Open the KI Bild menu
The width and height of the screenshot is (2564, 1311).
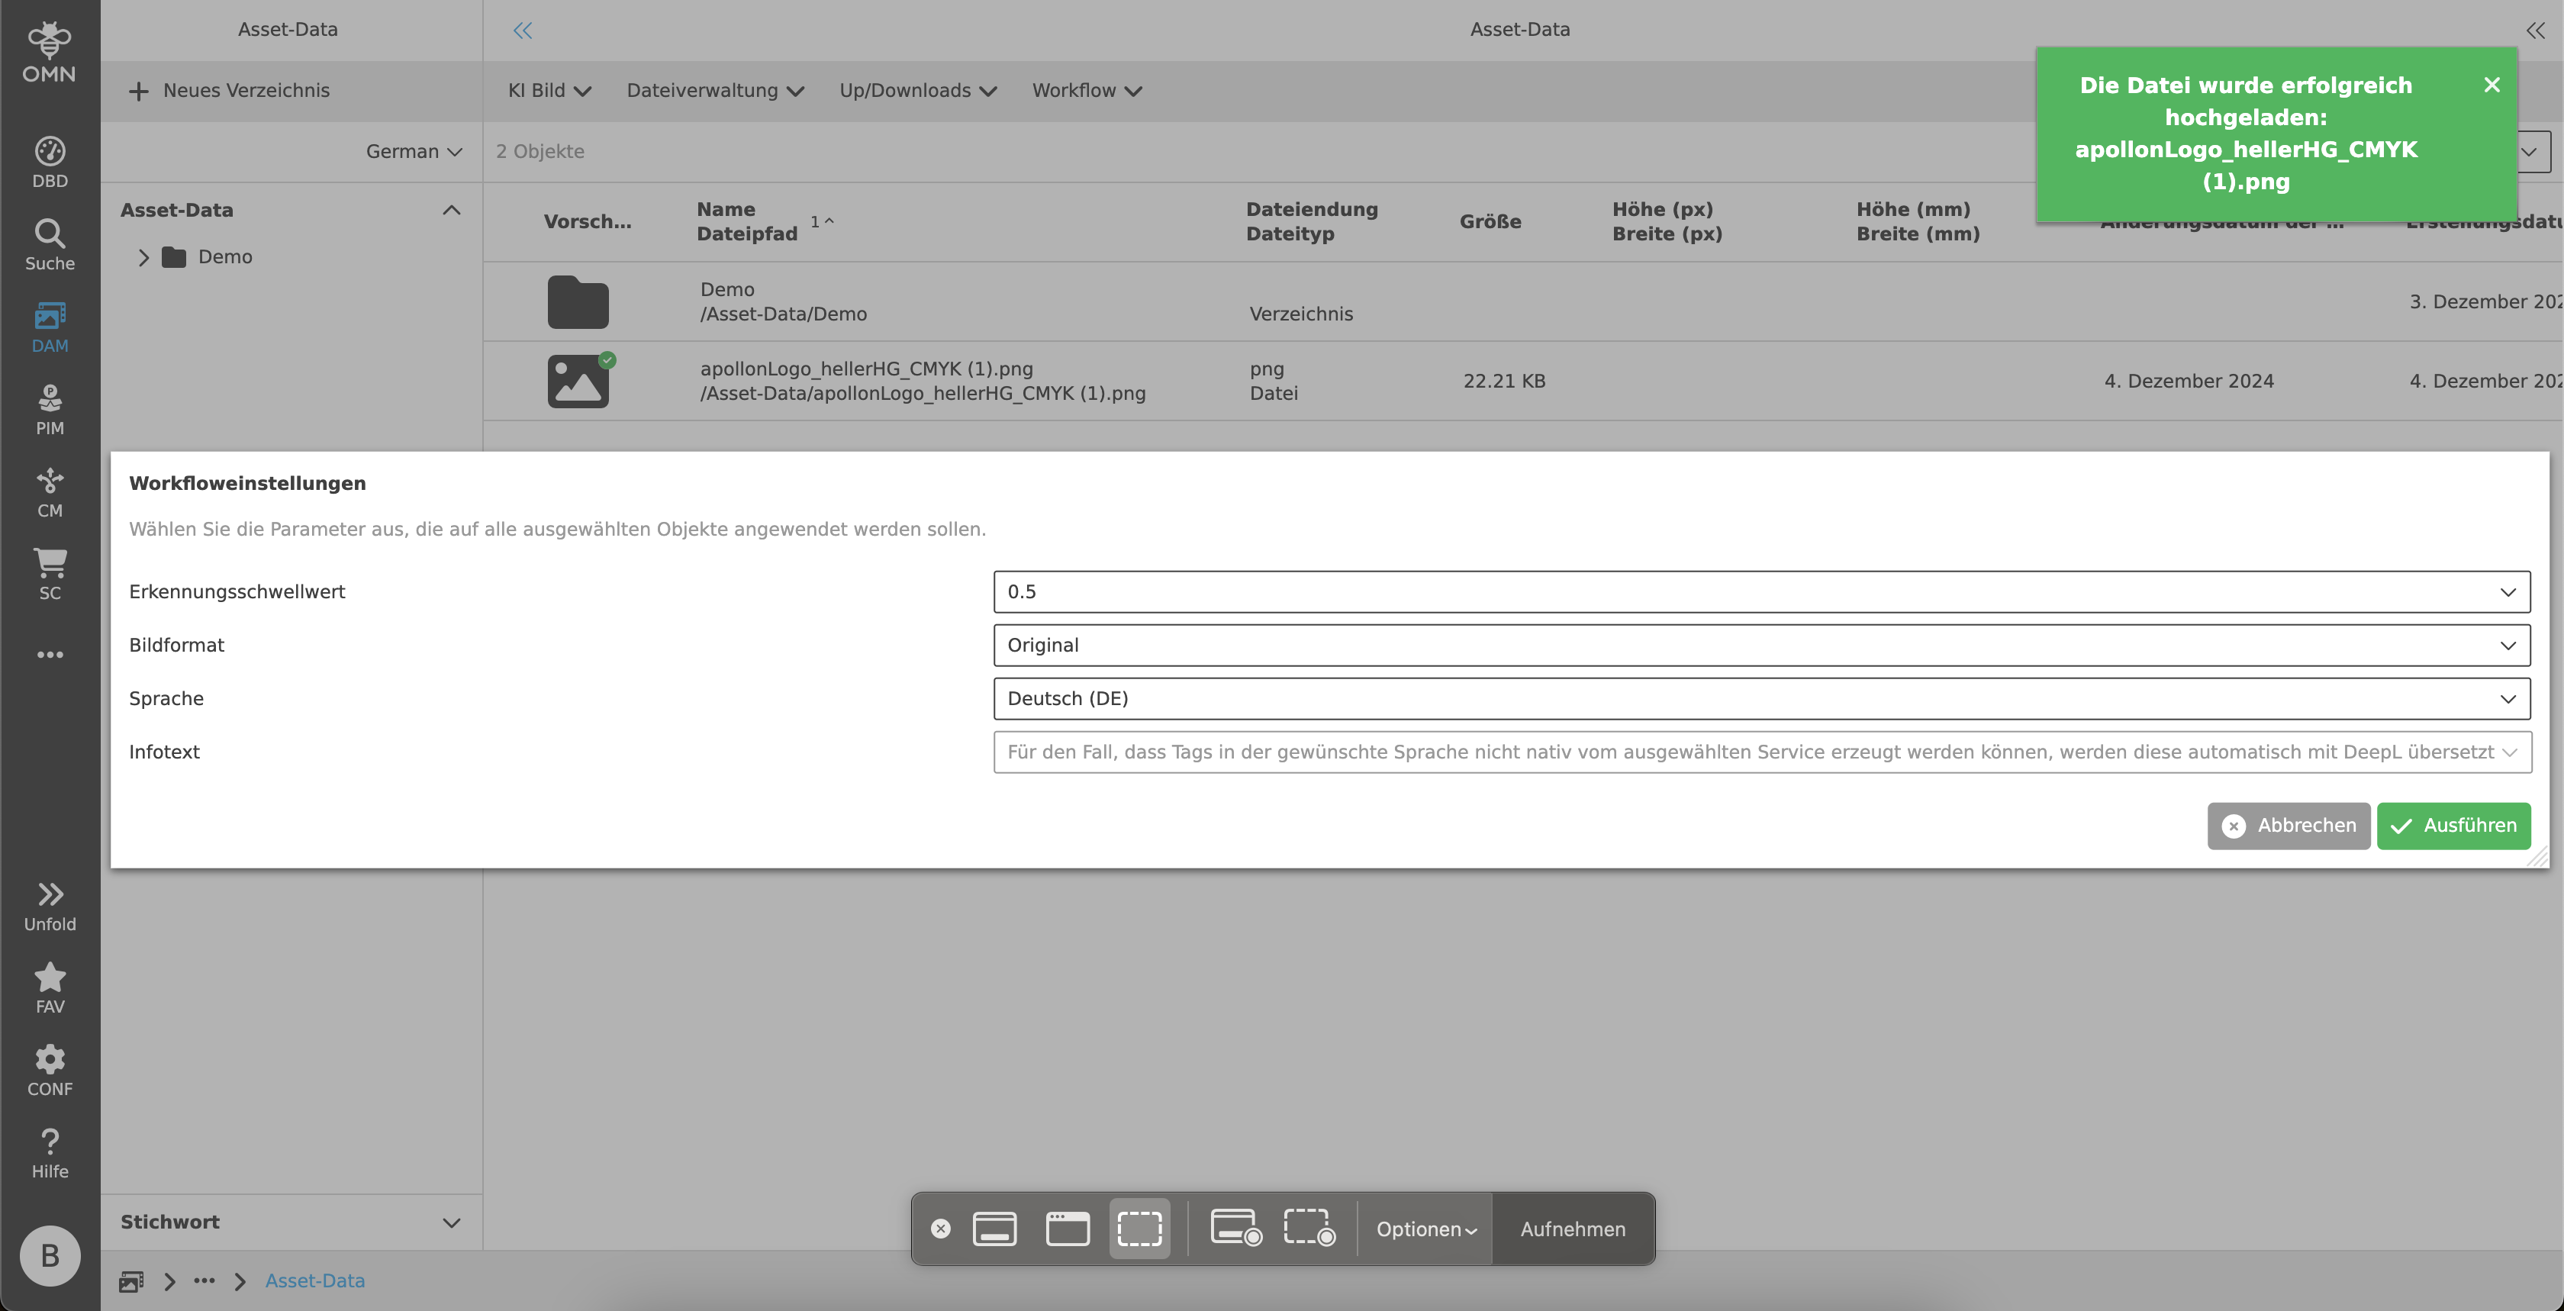tap(549, 91)
